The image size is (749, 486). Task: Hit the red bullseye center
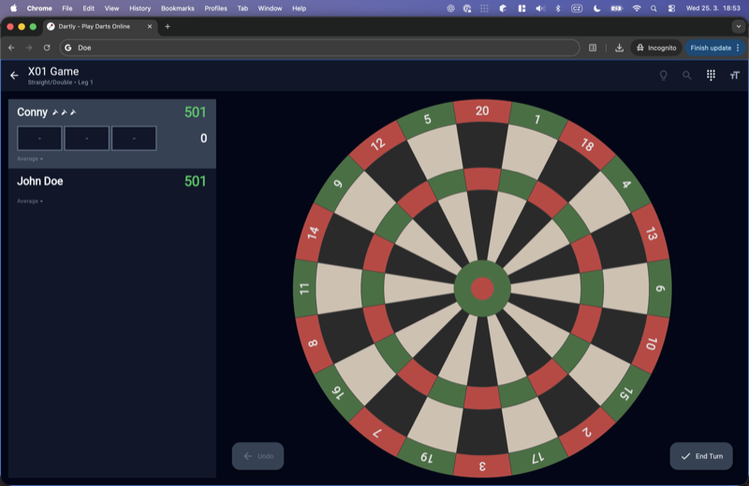pos(482,288)
